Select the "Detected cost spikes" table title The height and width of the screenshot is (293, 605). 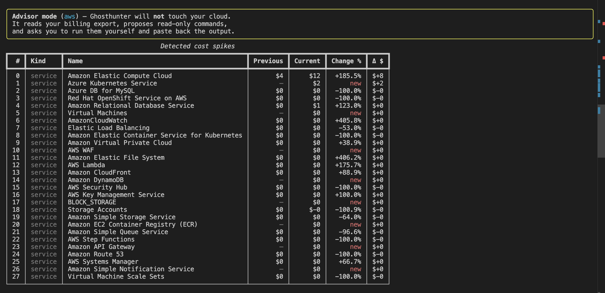coord(198,46)
